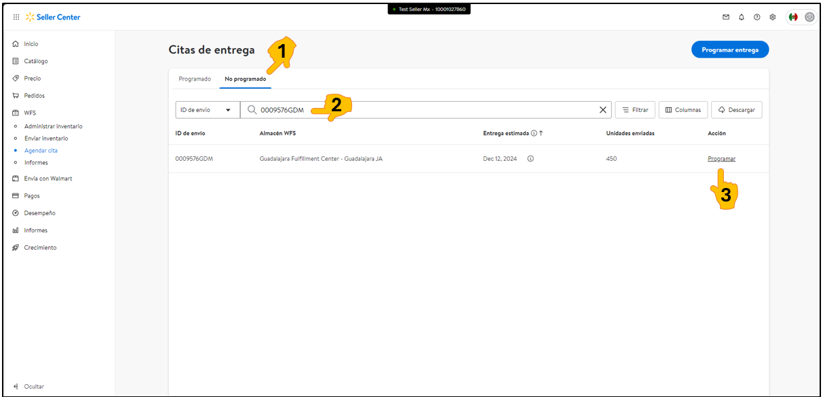Open the Columnas button
This screenshot has height=397, width=823.
[x=683, y=110]
